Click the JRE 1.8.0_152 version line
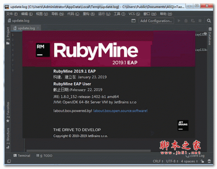This screenshot has width=217, height=169. point(86,97)
